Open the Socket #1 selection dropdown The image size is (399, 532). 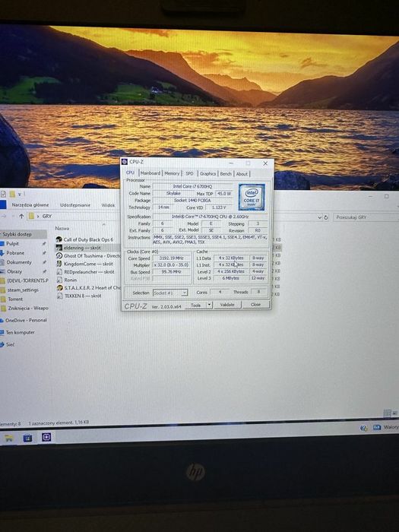pos(170,293)
